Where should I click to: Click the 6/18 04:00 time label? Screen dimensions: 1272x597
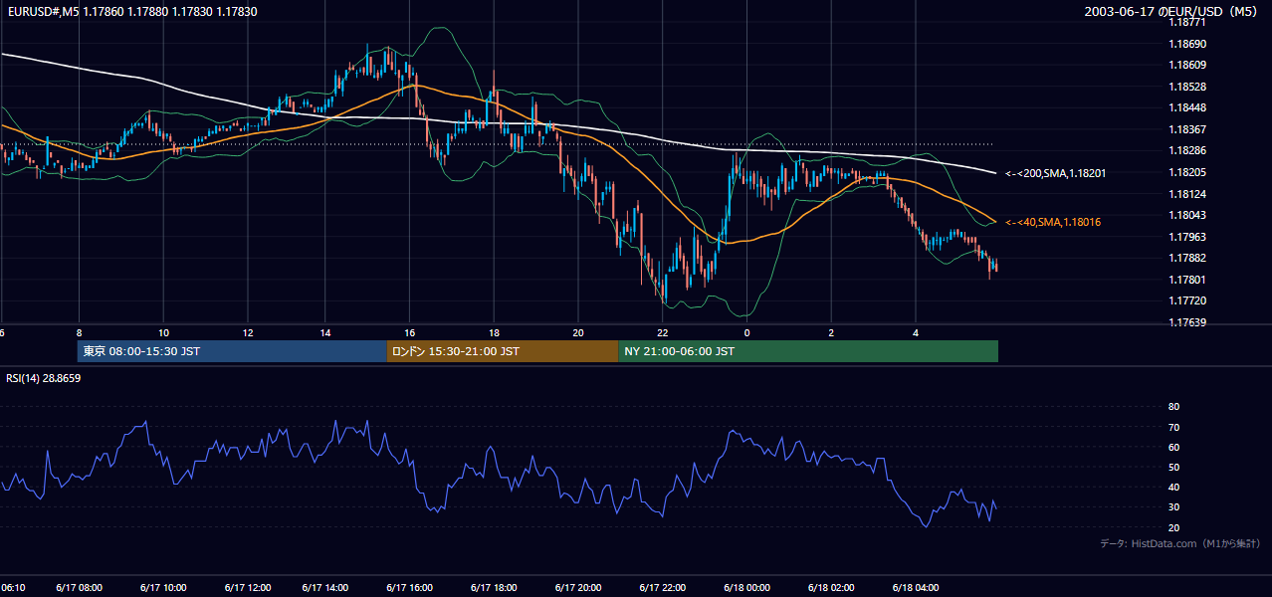914,587
